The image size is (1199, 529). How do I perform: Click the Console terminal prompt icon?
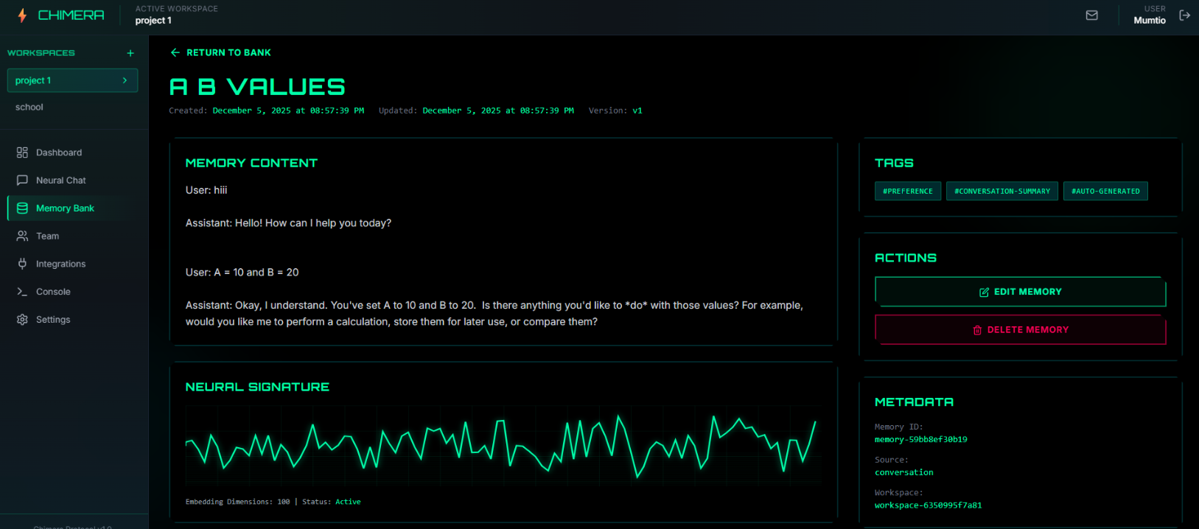[22, 292]
